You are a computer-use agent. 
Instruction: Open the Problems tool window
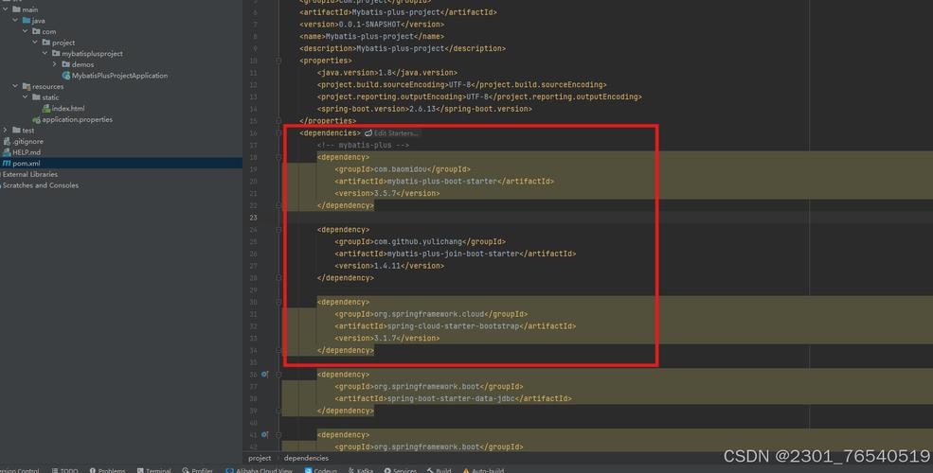click(x=107, y=470)
